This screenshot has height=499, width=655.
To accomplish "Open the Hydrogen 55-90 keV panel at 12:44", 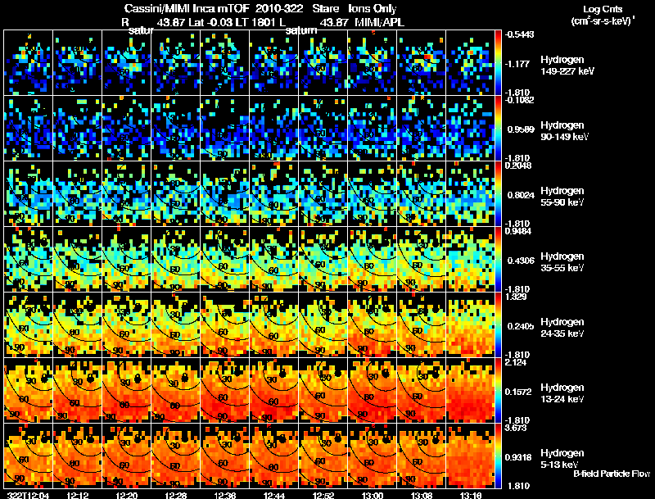I will point(274,194).
